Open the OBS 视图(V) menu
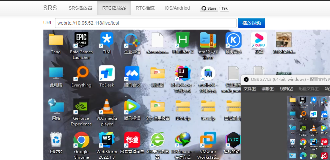 pos(286,89)
